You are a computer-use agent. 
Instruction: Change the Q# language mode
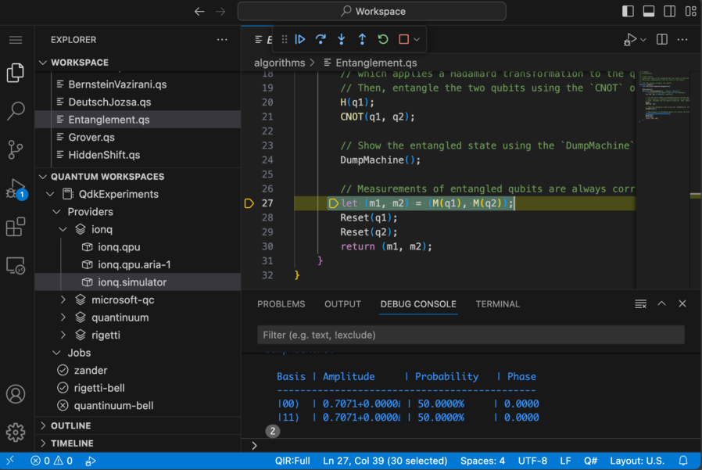point(590,461)
